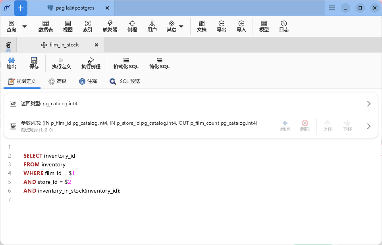Viewport: 382px width, 245px height.
Task: Click the 简化 SQL button
Action: [159, 63]
